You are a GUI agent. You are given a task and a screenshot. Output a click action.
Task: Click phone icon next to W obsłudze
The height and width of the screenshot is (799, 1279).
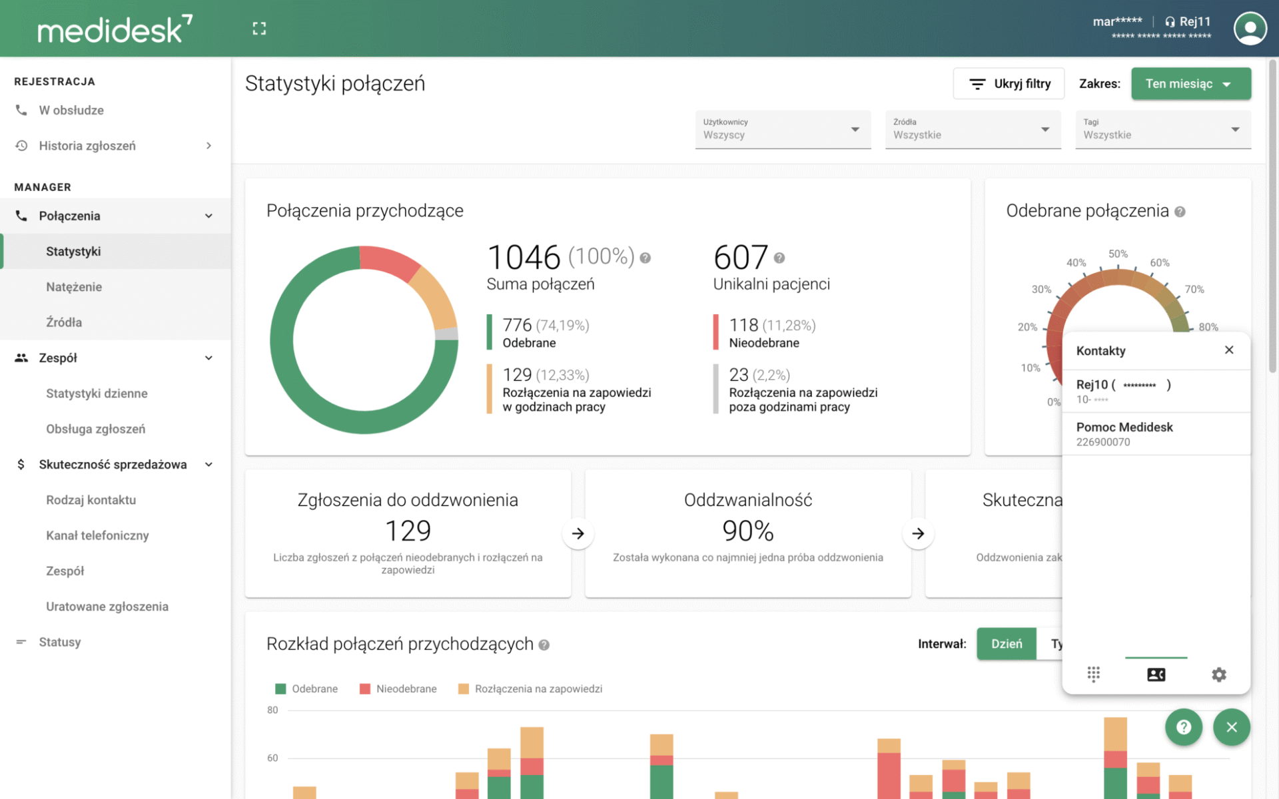[x=21, y=110]
